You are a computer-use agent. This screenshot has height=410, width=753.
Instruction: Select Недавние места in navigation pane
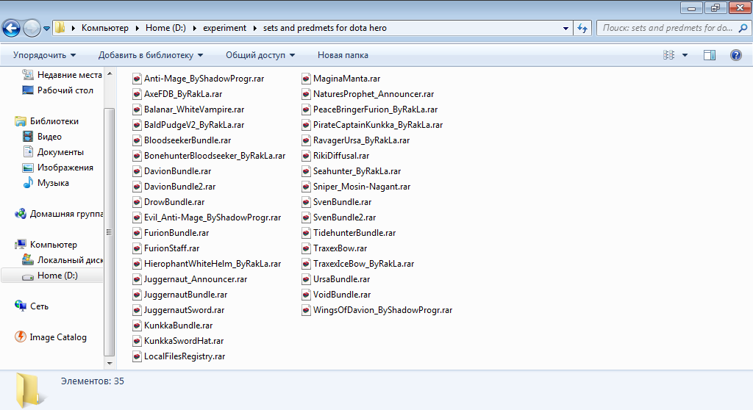[x=63, y=75]
